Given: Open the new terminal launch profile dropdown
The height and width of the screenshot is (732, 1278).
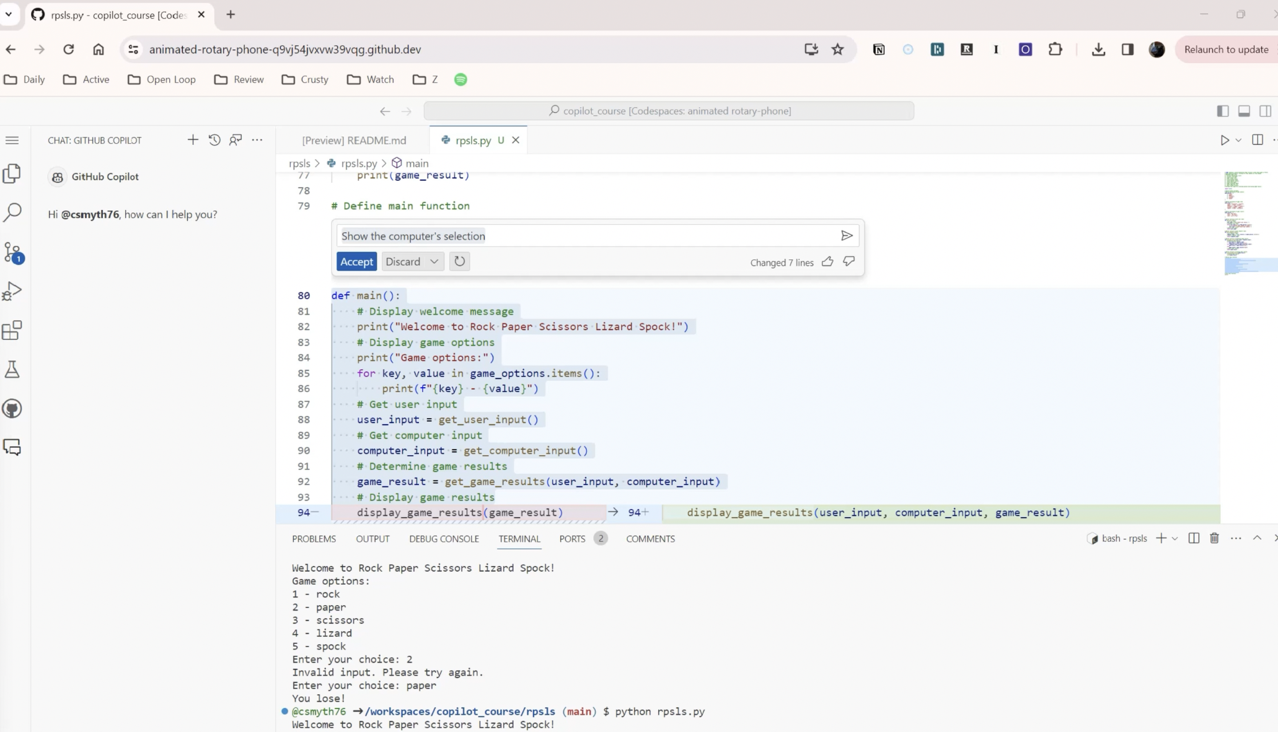Looking at the screenshot, I should [x=1174, y=539].
